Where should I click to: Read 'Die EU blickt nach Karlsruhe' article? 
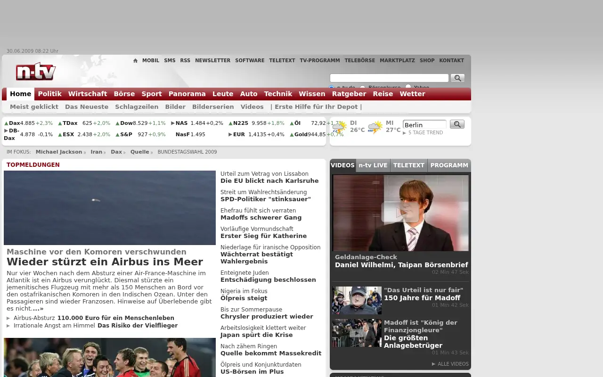269,181
